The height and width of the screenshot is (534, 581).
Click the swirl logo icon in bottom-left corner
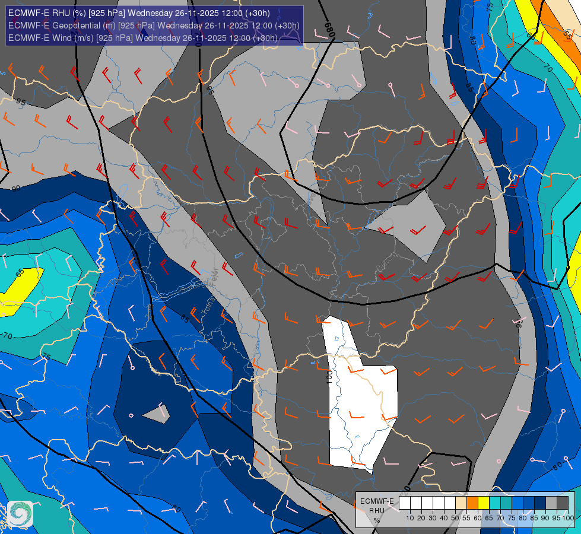coord(20,514)
